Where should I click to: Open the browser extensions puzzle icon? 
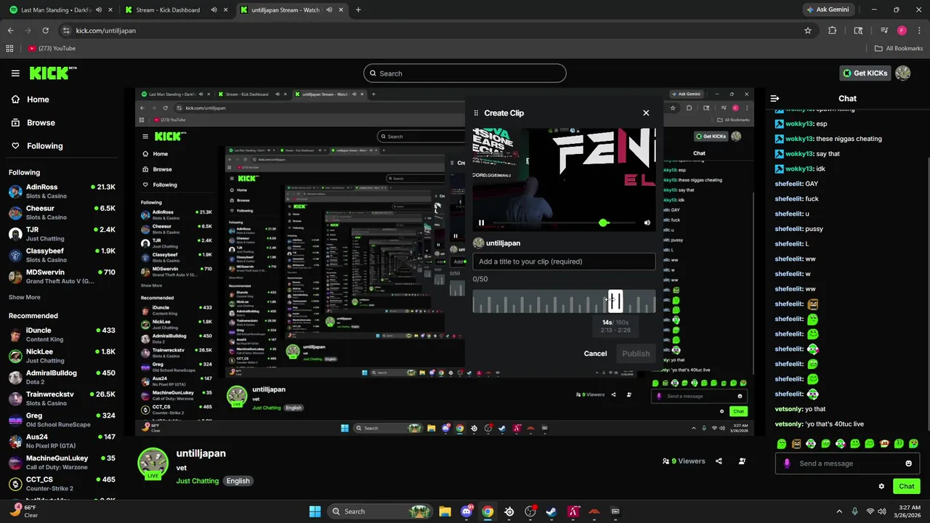tap(833, 31)
